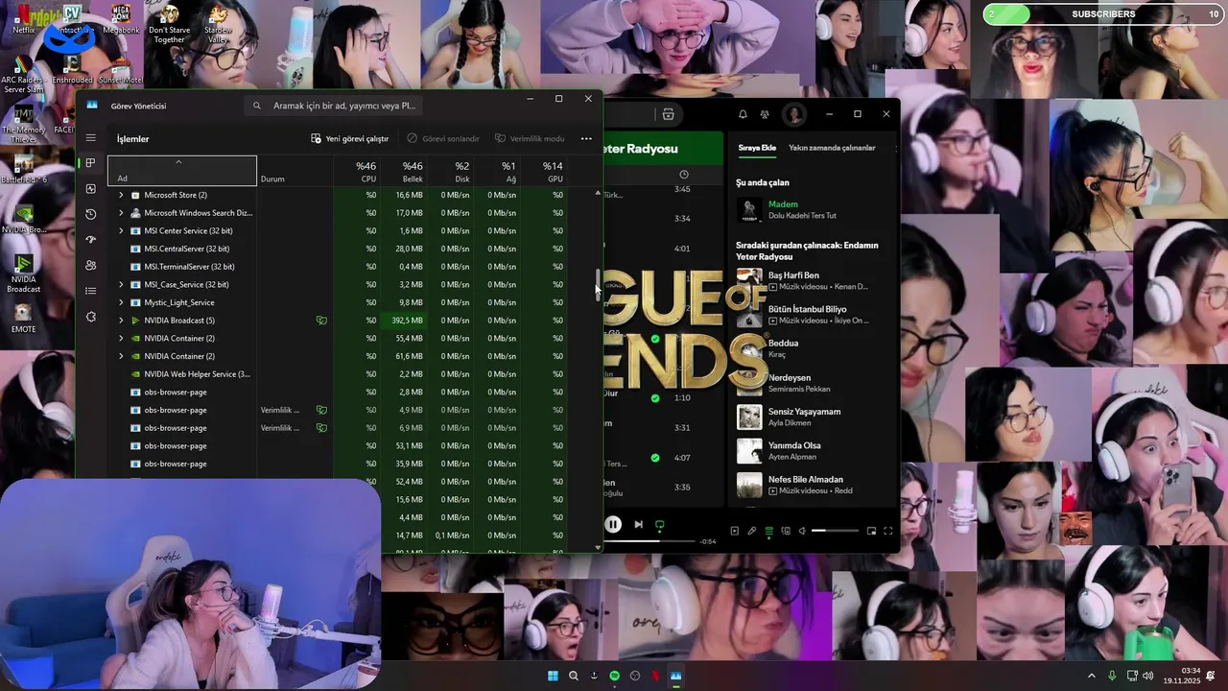1228x691 pixels.
Task: Open Netflix desktop shortcut
Action: [24, 19]
